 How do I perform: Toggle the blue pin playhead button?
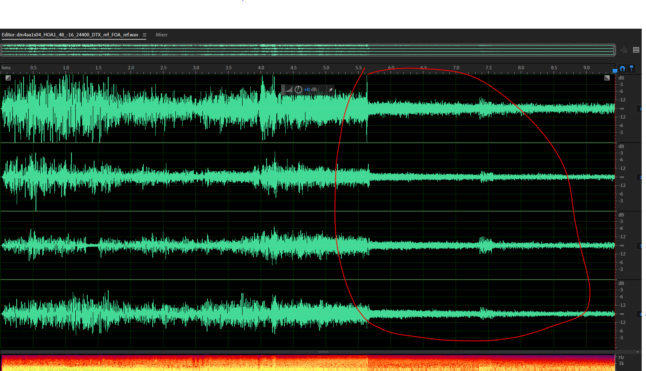[631, 68]
